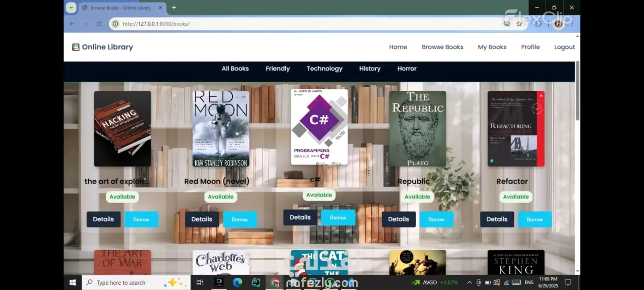Bookmark this page with the star icon

[x=519, y=24]
